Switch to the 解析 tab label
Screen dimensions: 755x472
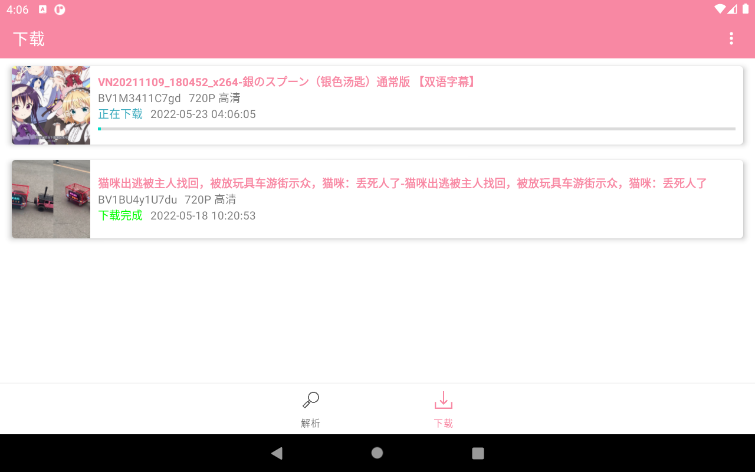pyautogui.click(x=310, y=423)
